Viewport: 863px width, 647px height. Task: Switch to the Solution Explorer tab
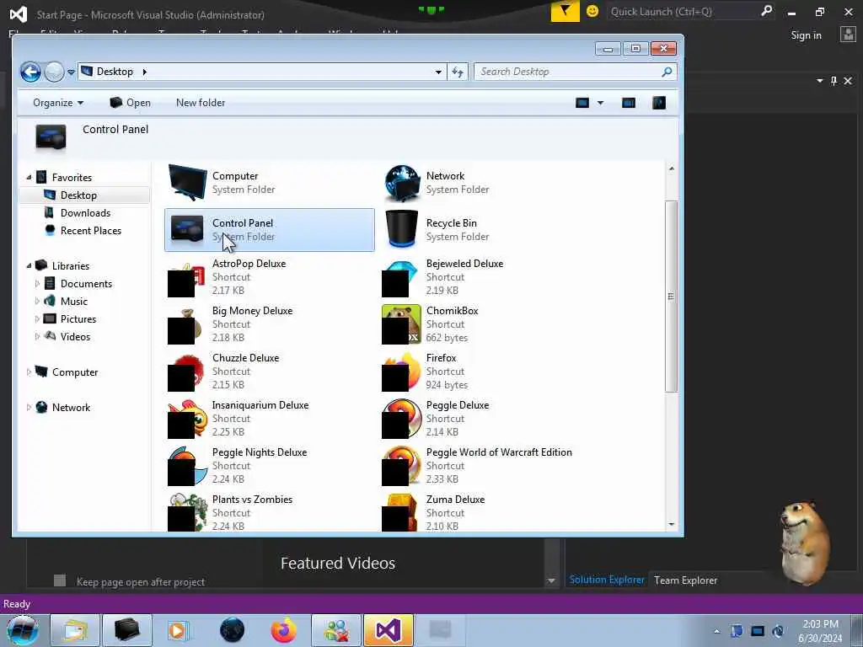click(x=607, y=580)
